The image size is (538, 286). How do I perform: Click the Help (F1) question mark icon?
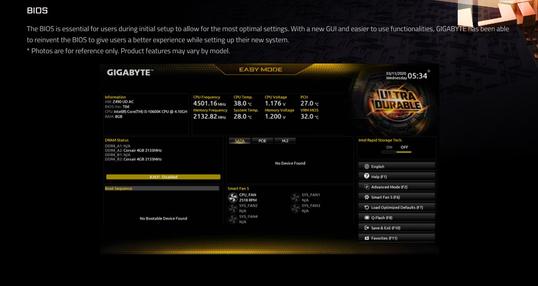(366, 176)
